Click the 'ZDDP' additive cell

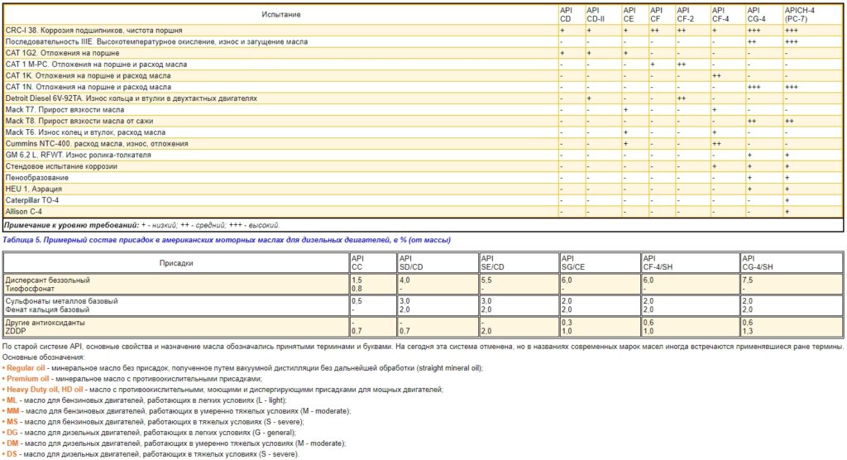tap(15, 330)
